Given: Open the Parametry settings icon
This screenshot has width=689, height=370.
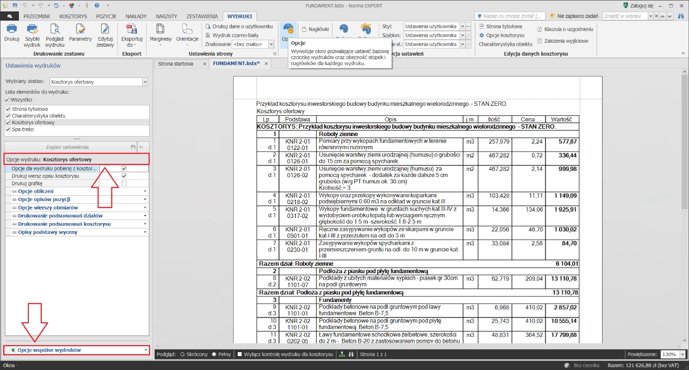Looking at the screenshot, I should (x=80, y=29).
